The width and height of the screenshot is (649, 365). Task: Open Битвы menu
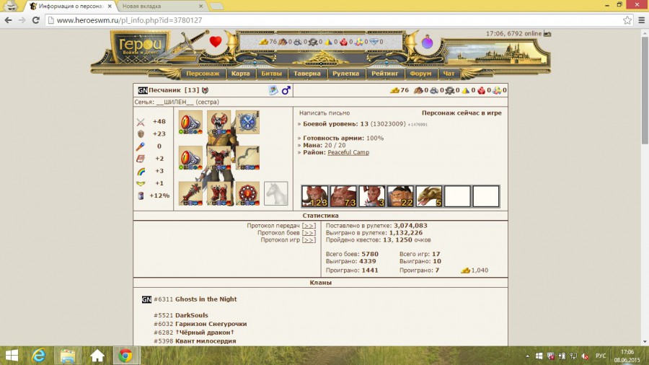tap(272, 74)
